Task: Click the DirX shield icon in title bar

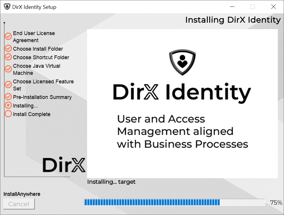Action: (x=7, y=7)
